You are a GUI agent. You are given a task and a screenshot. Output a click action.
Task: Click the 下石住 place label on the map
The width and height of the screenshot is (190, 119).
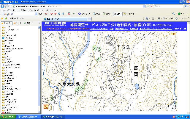(123, 47)
